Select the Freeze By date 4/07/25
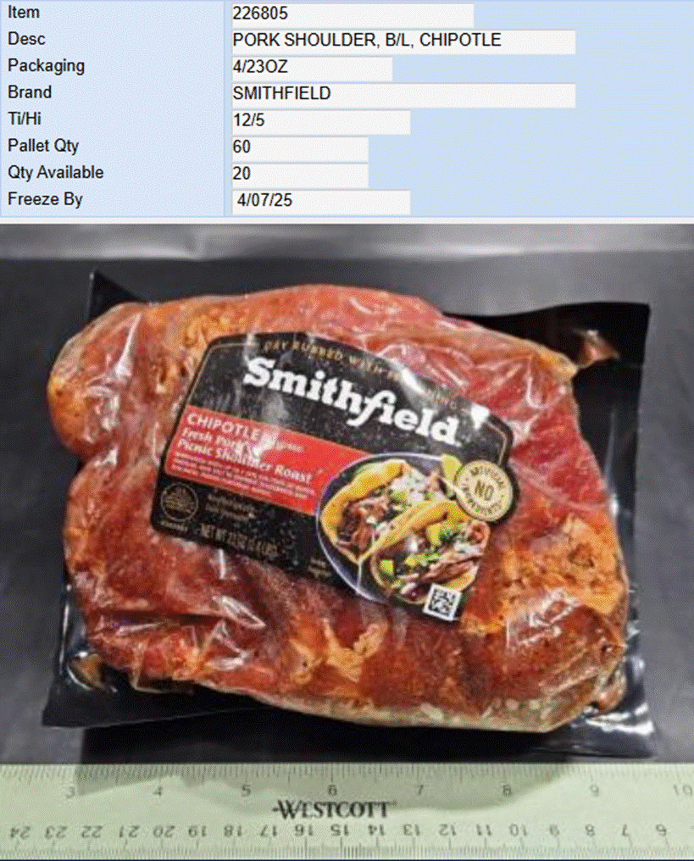The height and width of the screenshot is (861, 694). [320, 201]
